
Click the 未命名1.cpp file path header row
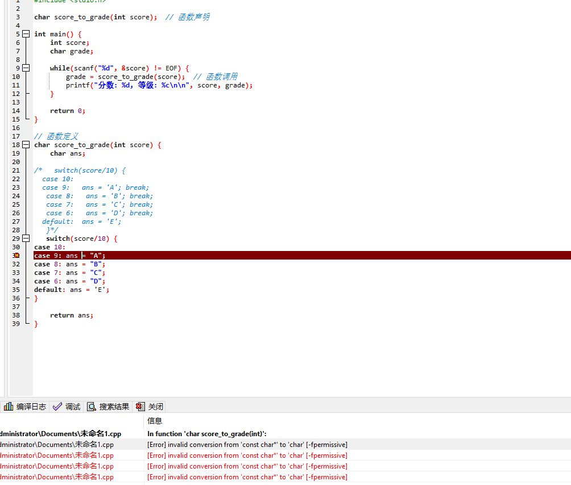[60, 434]
